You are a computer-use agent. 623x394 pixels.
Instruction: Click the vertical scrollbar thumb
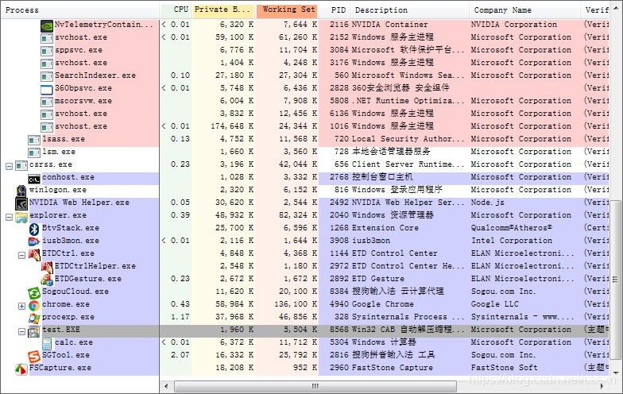pyautogui.click(x=615, y=280)
